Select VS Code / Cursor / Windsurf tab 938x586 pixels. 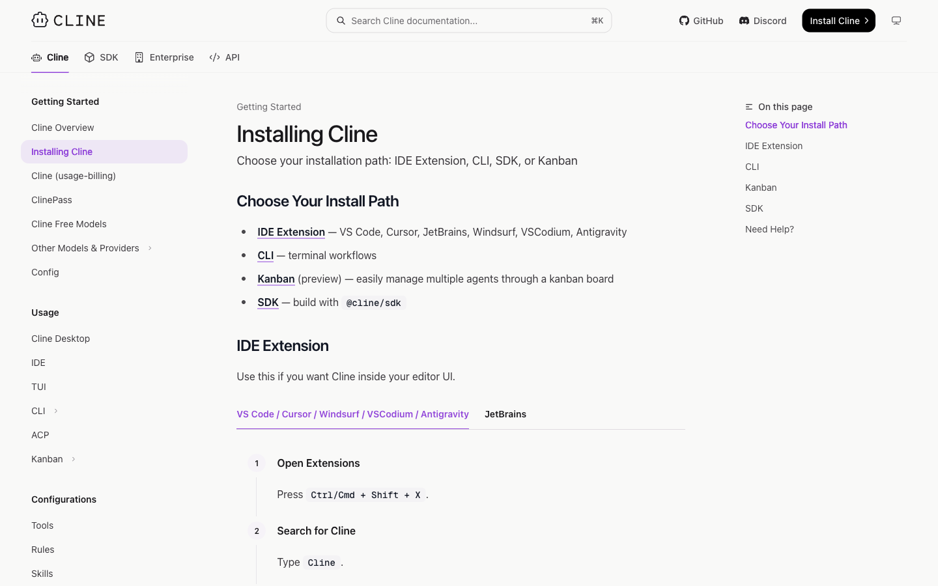(352, 414)
